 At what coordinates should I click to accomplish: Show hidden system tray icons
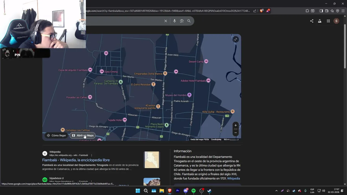(x=276, y=191)
